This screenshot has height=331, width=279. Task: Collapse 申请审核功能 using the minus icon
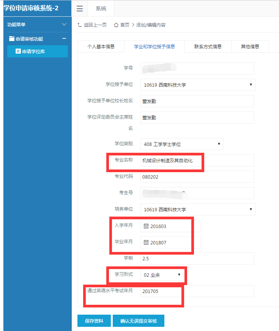coord(64,38)
